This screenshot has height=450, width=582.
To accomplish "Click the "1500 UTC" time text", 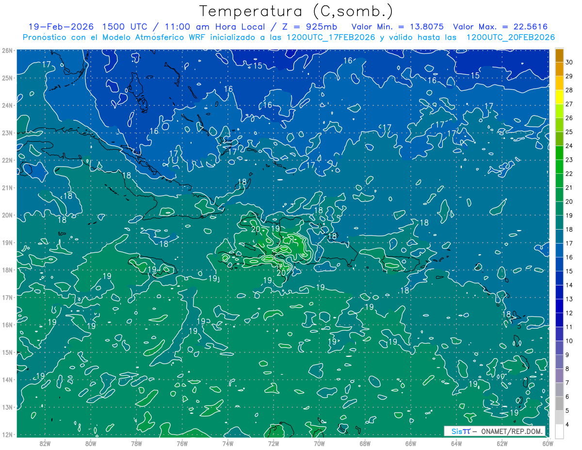I will (x=125, y=27).
